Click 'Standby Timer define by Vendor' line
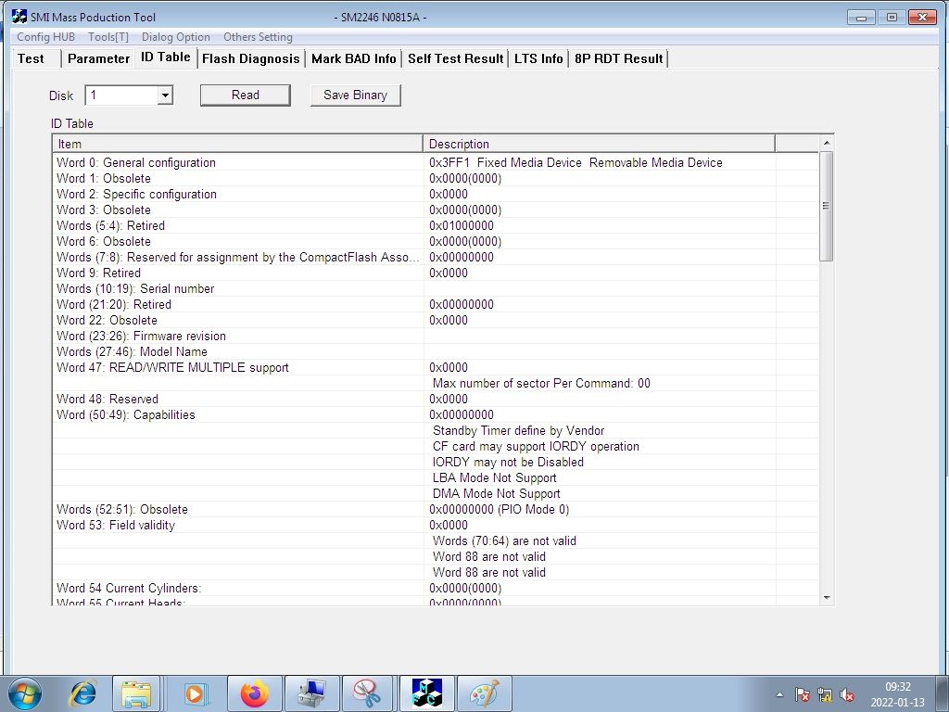The height and width of the screenshot is (712, 949). 518,430
